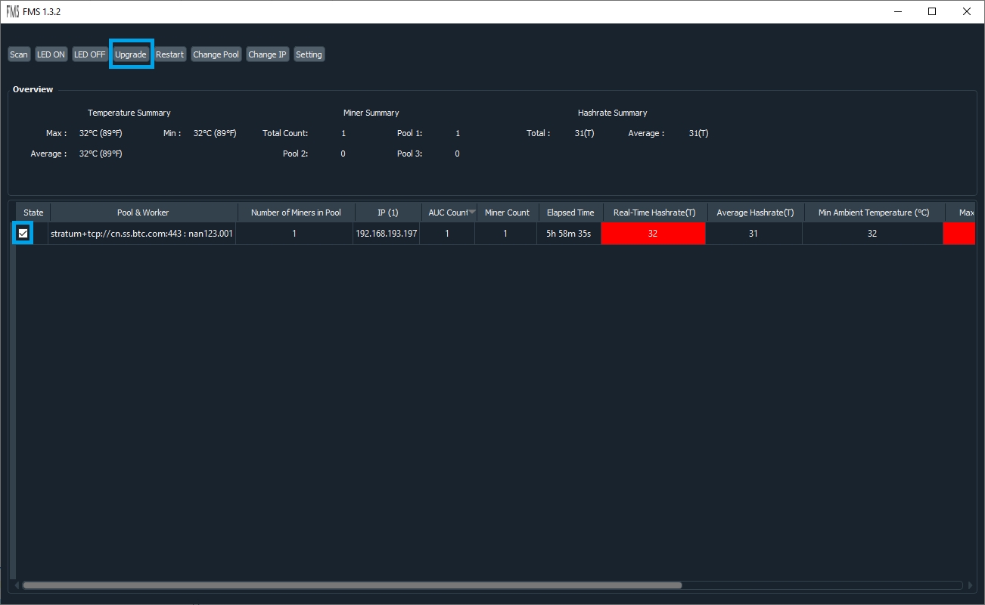Uncheck the State checkbox for miner row
This screenshot has width=985, height=605.
(x=23, y=234)
